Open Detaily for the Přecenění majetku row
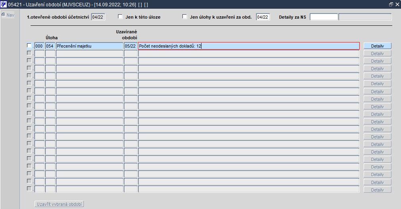The height and width of the screenshot is (209, 401). tap(378, 46)
